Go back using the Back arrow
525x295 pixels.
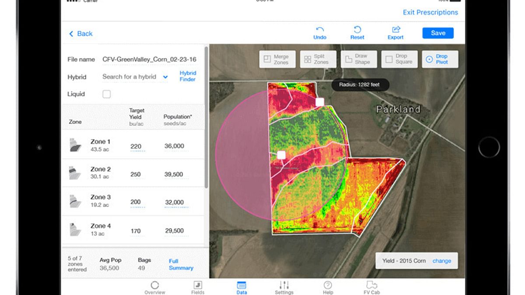[x=81, y=34]
